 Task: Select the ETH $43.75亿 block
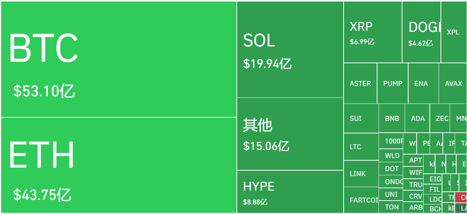pos(118,165)
